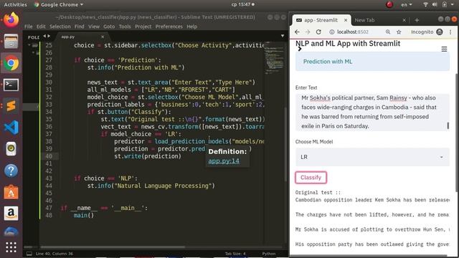Toggle the Sublime side bar switcher icon
459x258 pixels.
[47, 37]
